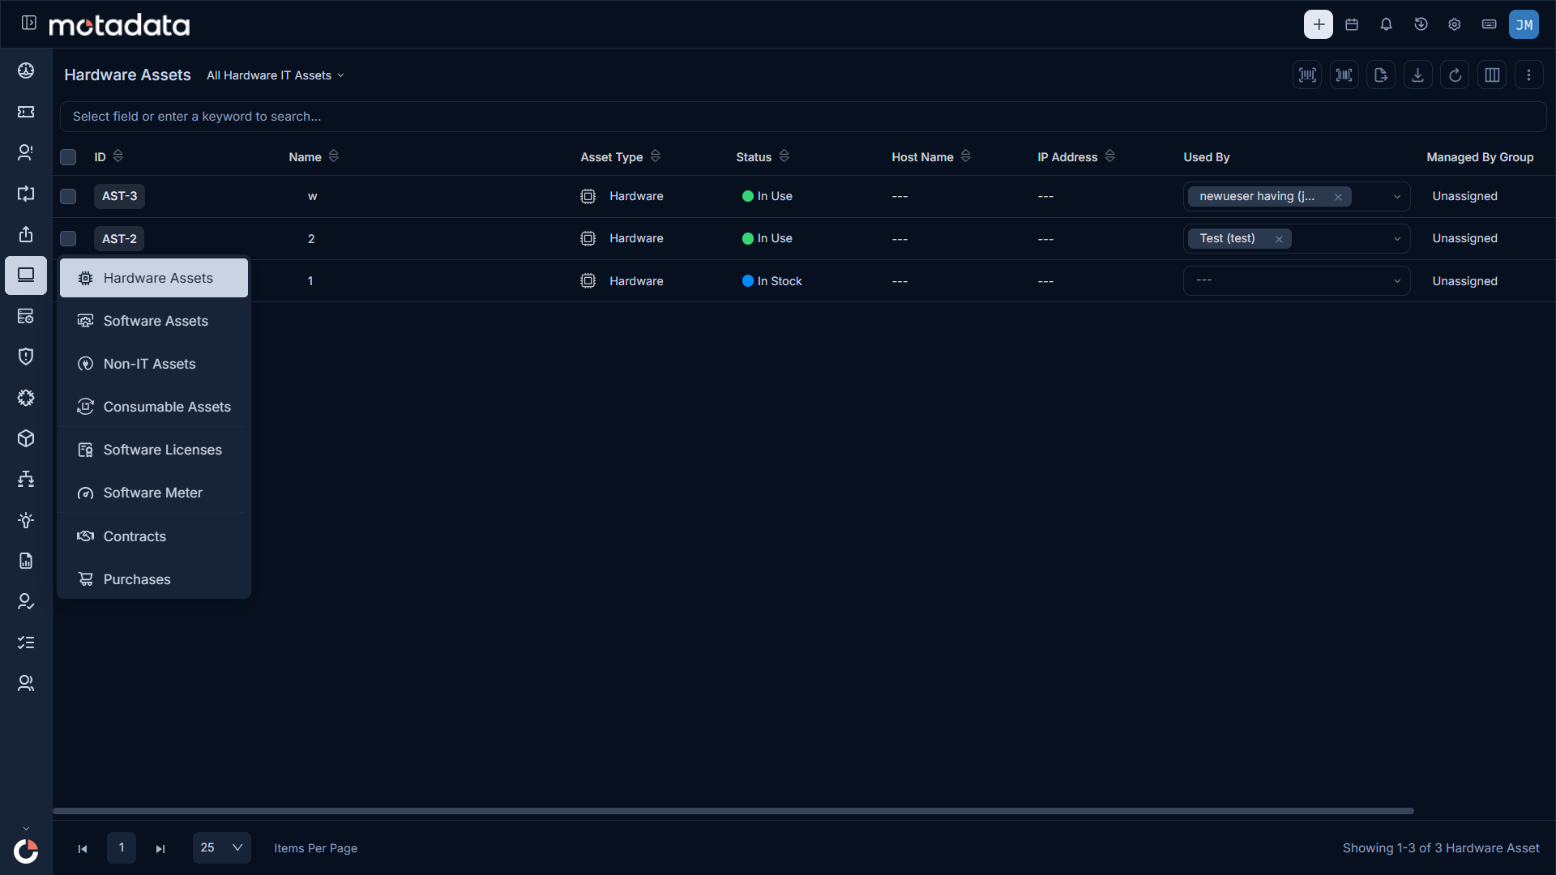Screen dimensions: 1556x875
Task: Select Contracts menu item
Action: 154,536
